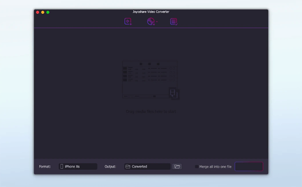Minimize the window with yellow button
The width and height of the screenshot is (302, 187).
click(43, 12)
